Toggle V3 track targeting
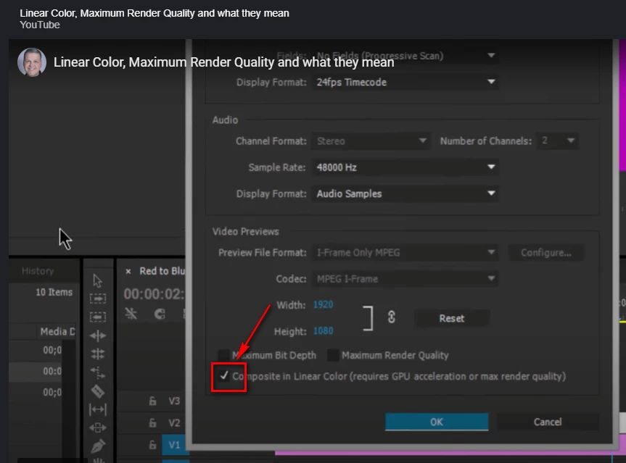626x463 pixels. (174, 401)
